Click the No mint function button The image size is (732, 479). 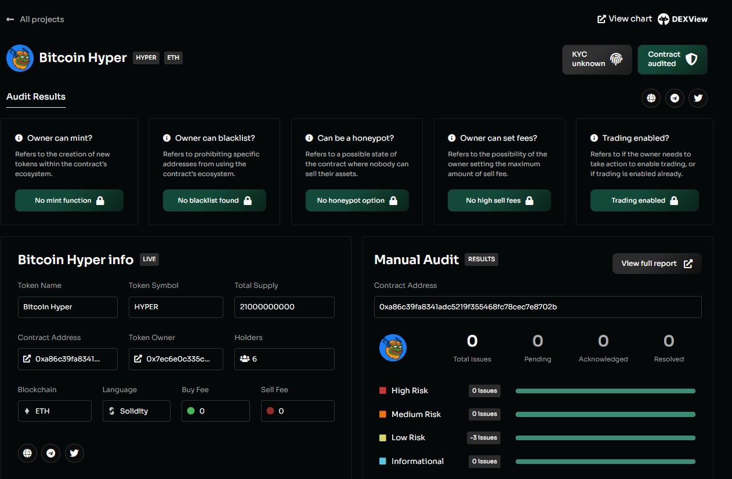coord(69,200)
